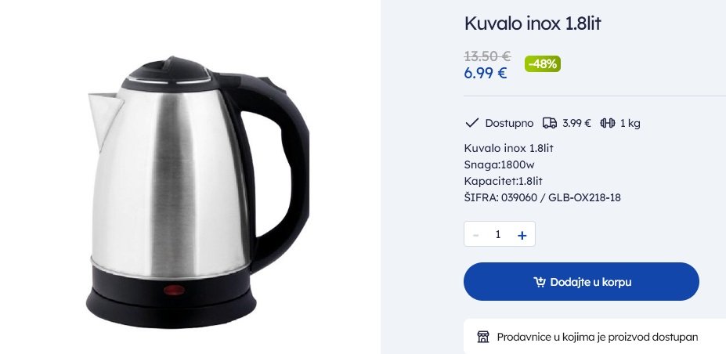726x354 pixels.
Task: Increase quantity with the plus button
Action: coord(522,235)
